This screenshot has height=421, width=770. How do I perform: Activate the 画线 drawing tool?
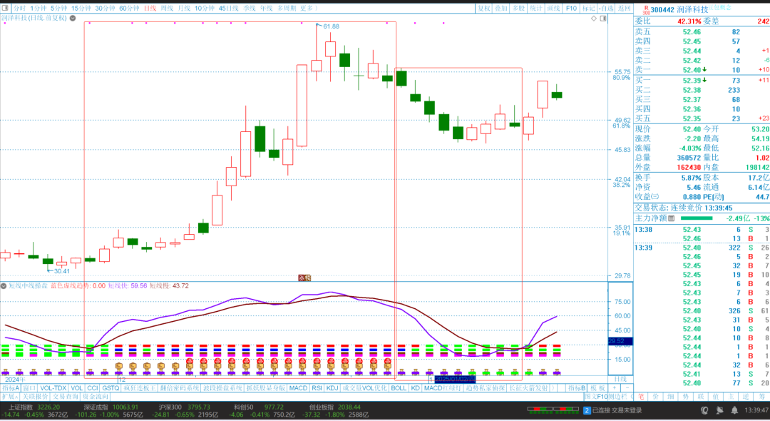(553, 9)
